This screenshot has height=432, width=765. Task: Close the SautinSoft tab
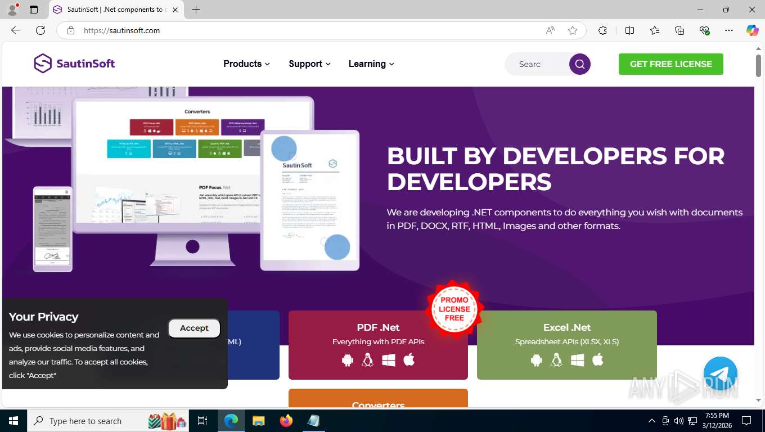tap(175, 10)
